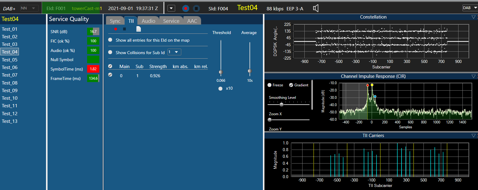Image resolution: width=478 pixels, height=190 pixels.
Task: Toggle the x10 threshold multiplier
Action: click(221, 88)
